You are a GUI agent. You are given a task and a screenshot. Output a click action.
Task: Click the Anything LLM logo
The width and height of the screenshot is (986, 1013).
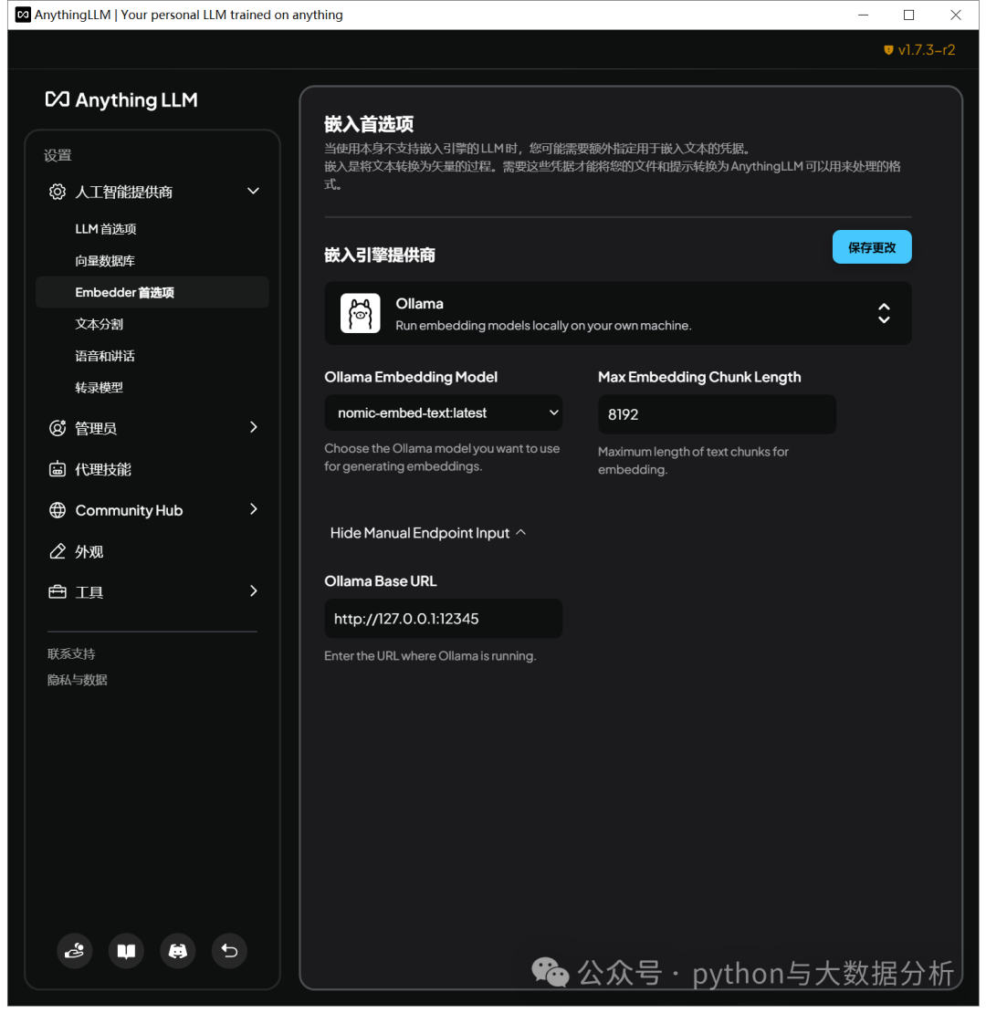(x=121, y=99)
